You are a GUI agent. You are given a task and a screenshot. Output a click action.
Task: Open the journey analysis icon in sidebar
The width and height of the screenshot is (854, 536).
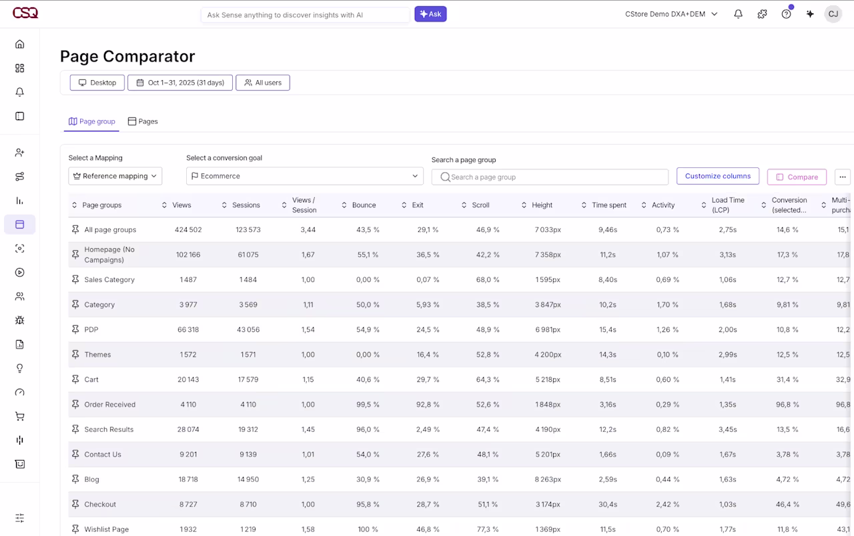click(19, 177)
